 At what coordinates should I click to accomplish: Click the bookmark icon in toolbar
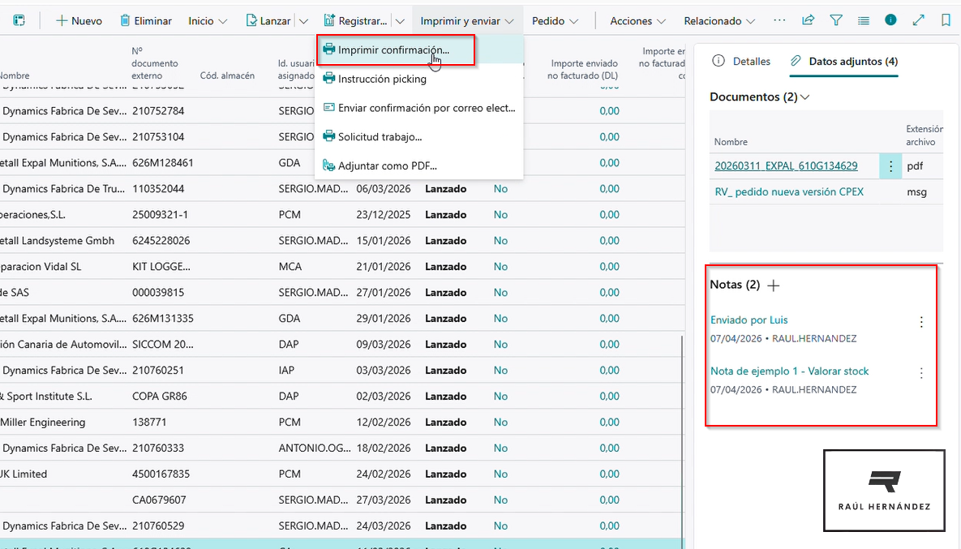[x=946, y=20]
